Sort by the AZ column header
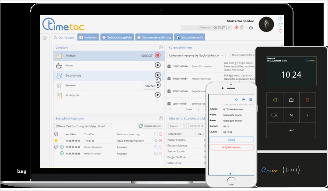The image size is (328, 191). pos(201,134)
